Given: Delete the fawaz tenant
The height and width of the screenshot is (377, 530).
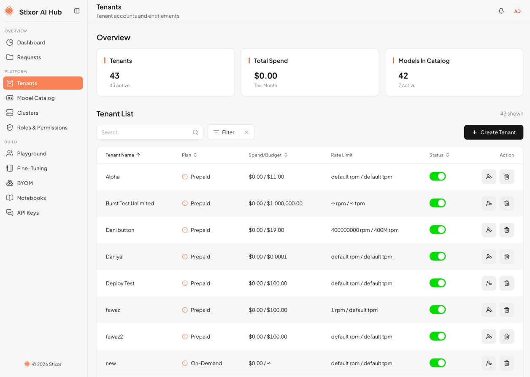Looking at the screenshot, I should (507, 310).
